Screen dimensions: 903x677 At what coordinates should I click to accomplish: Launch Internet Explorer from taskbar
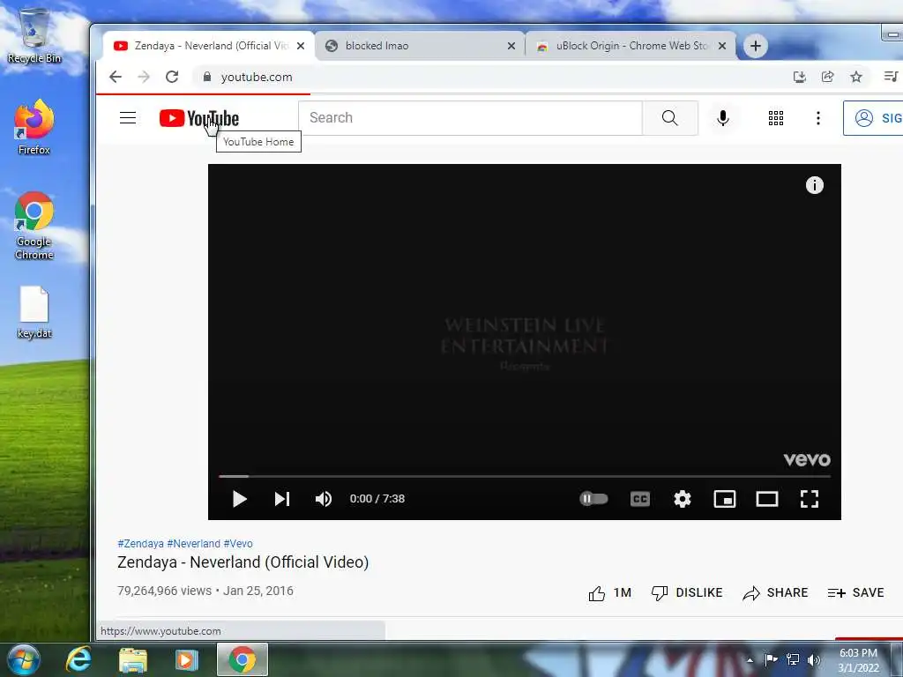pos(78,659)
